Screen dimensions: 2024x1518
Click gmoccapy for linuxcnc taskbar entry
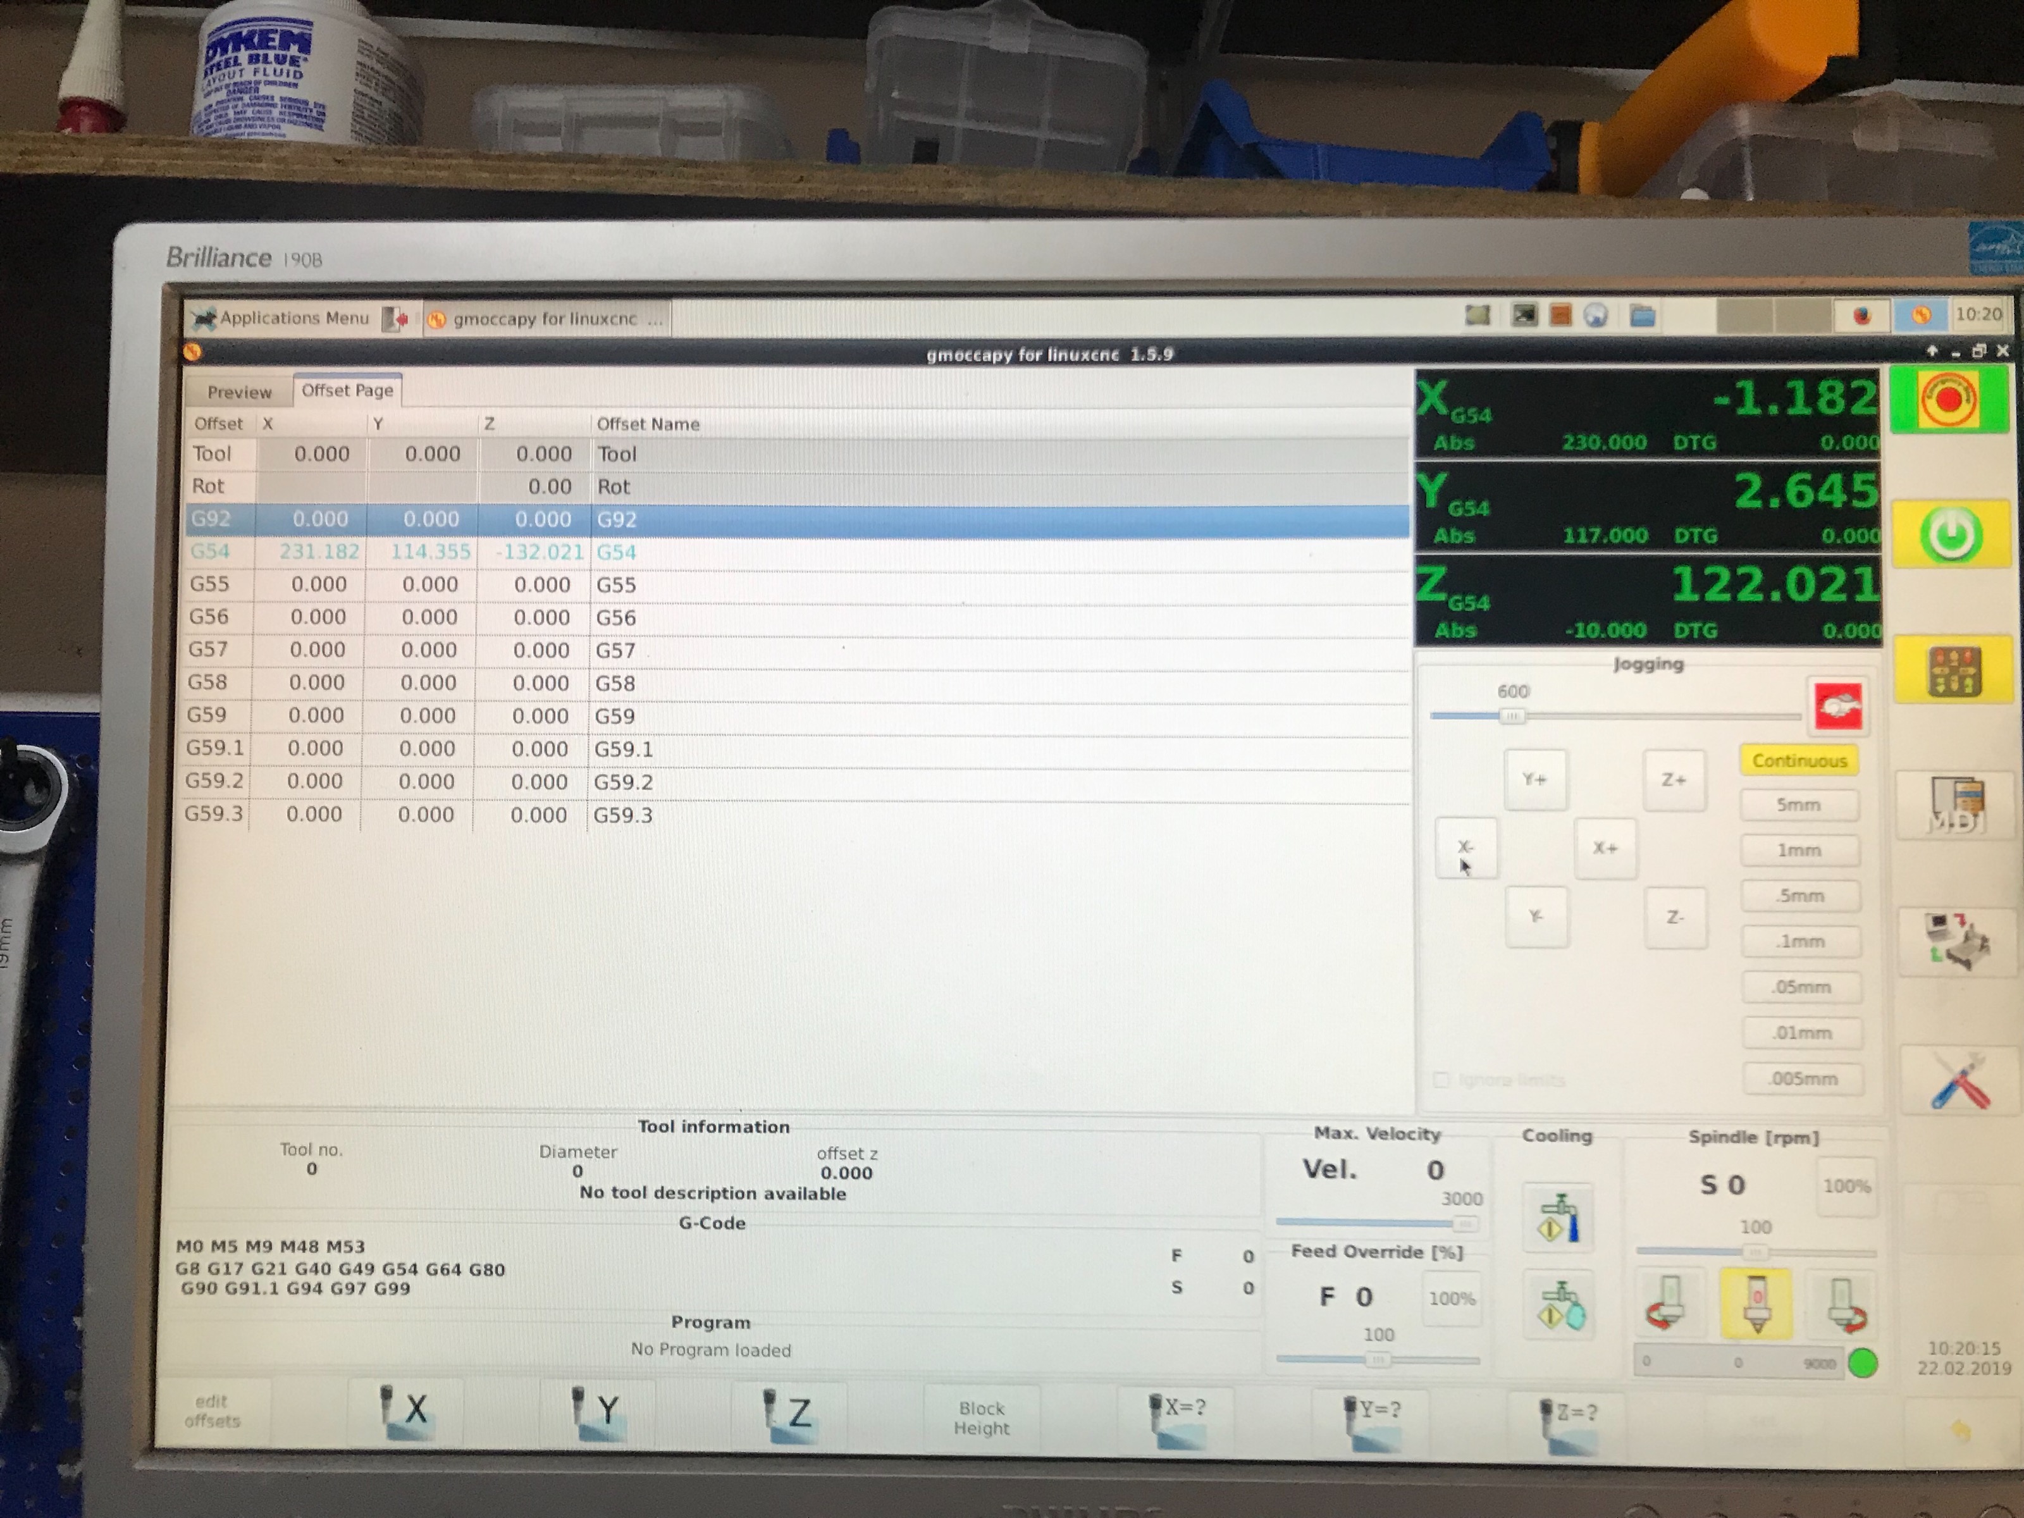[x=546, y=318]
